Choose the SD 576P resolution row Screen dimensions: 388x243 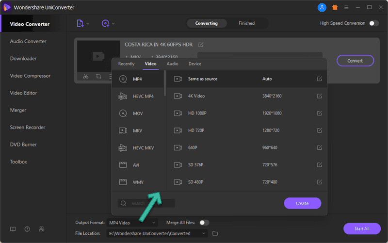pyautogui.click(x=247, y=165)
